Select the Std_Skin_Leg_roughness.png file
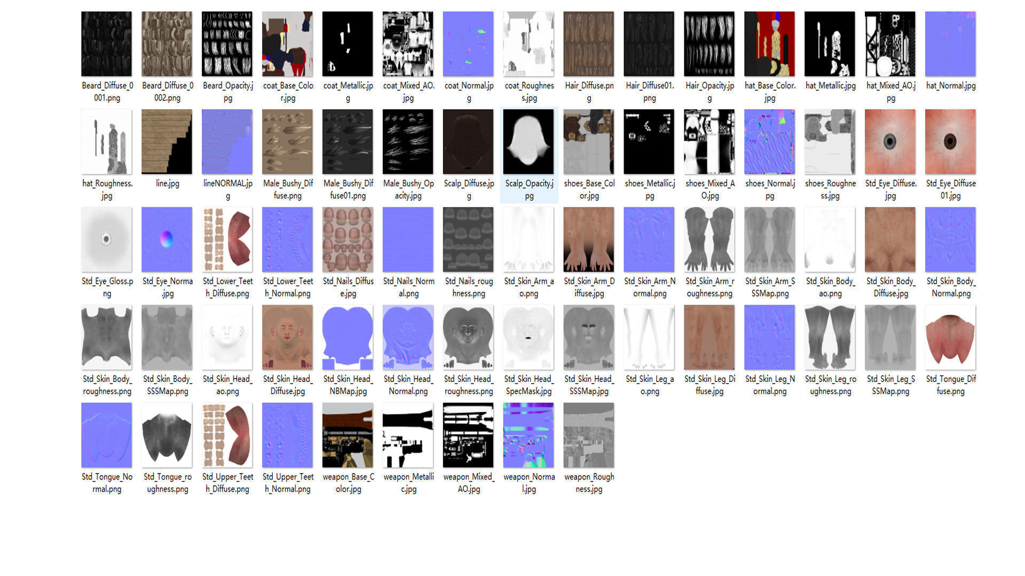 [830, 338]
